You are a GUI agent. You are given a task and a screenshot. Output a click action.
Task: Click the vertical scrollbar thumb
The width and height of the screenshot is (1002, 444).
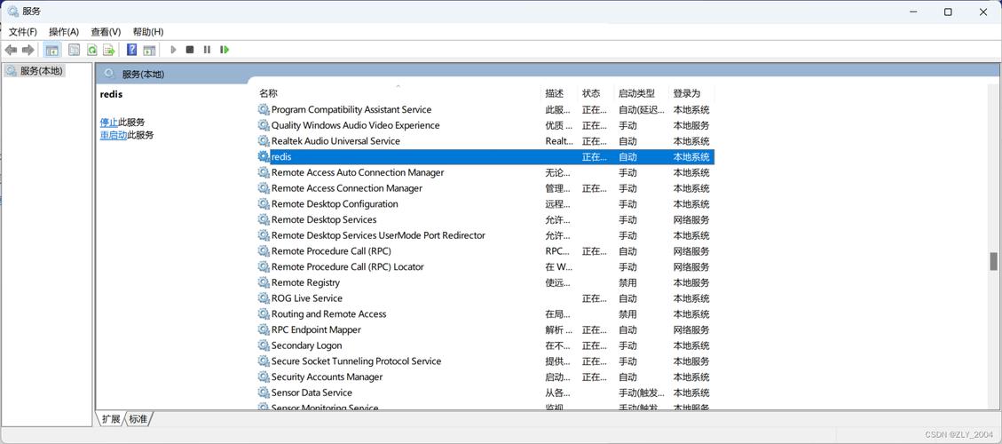click(x=994, y=261)
